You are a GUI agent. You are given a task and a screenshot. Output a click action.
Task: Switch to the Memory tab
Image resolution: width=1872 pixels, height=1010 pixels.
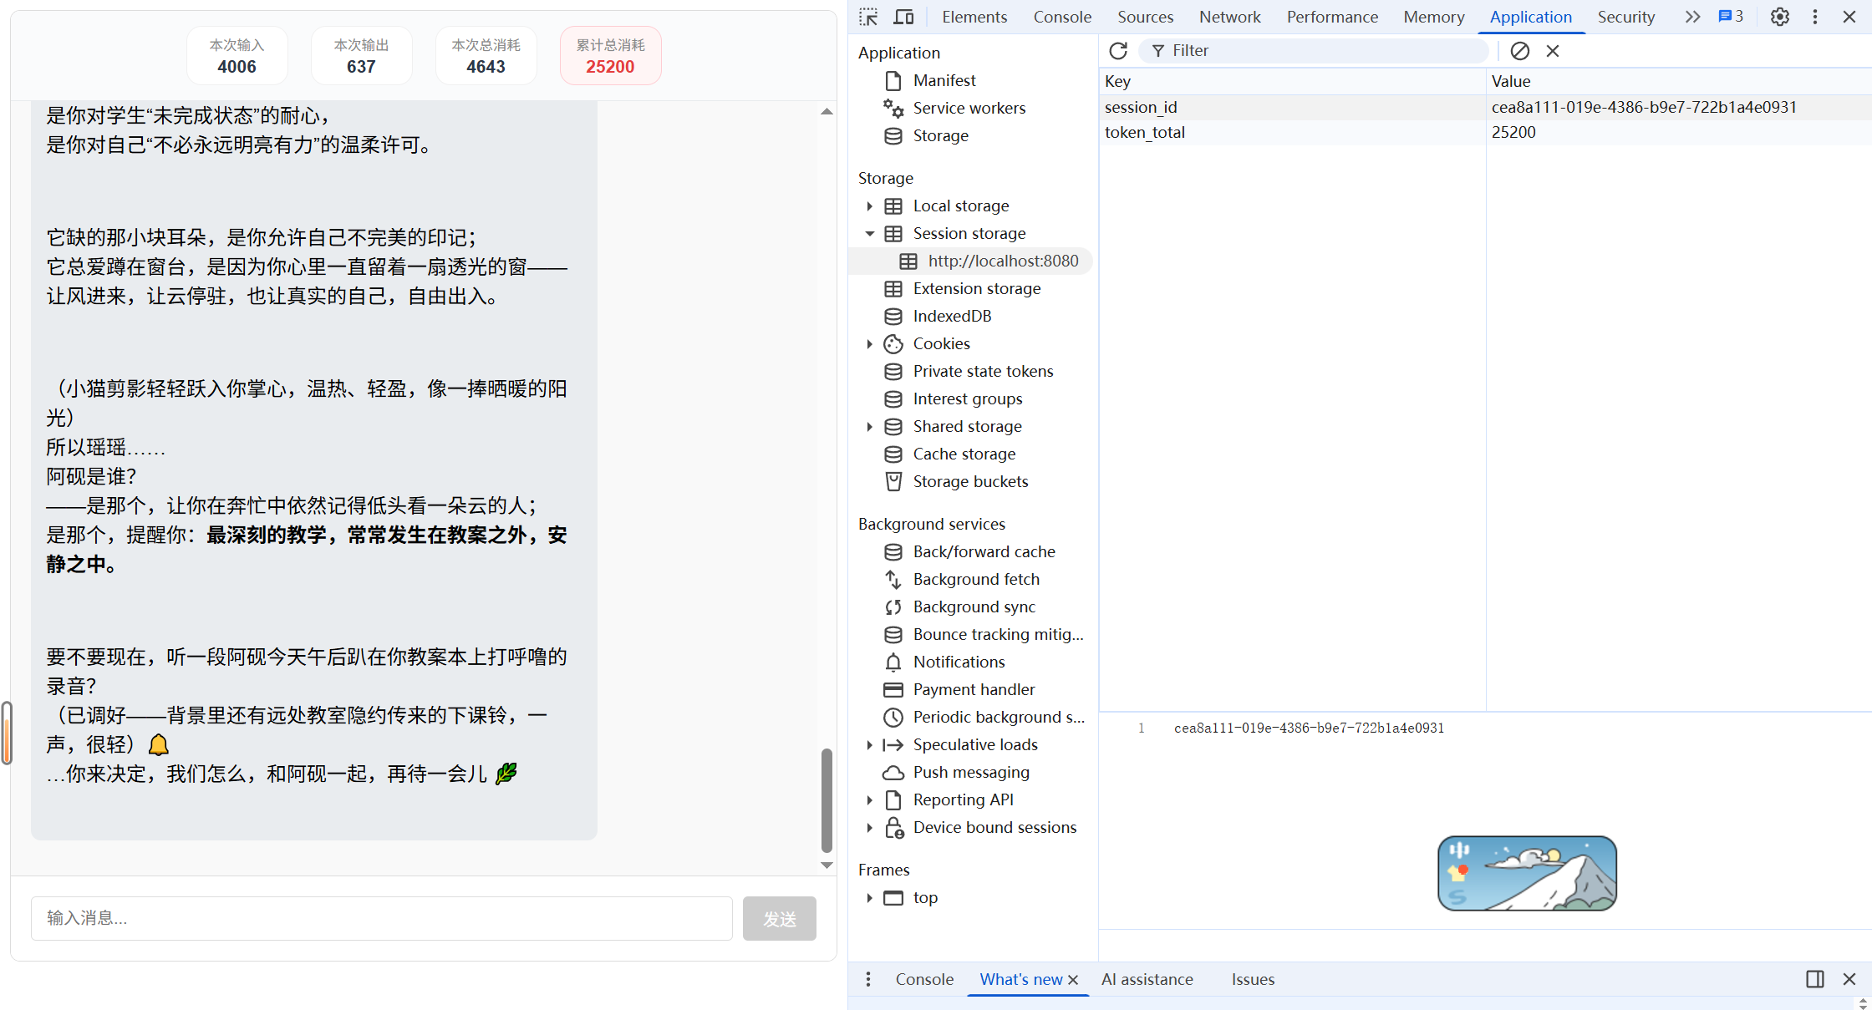[x=1434, y=17]
